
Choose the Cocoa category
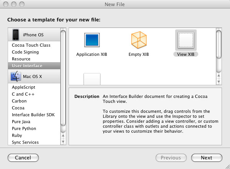coord(34,108)
